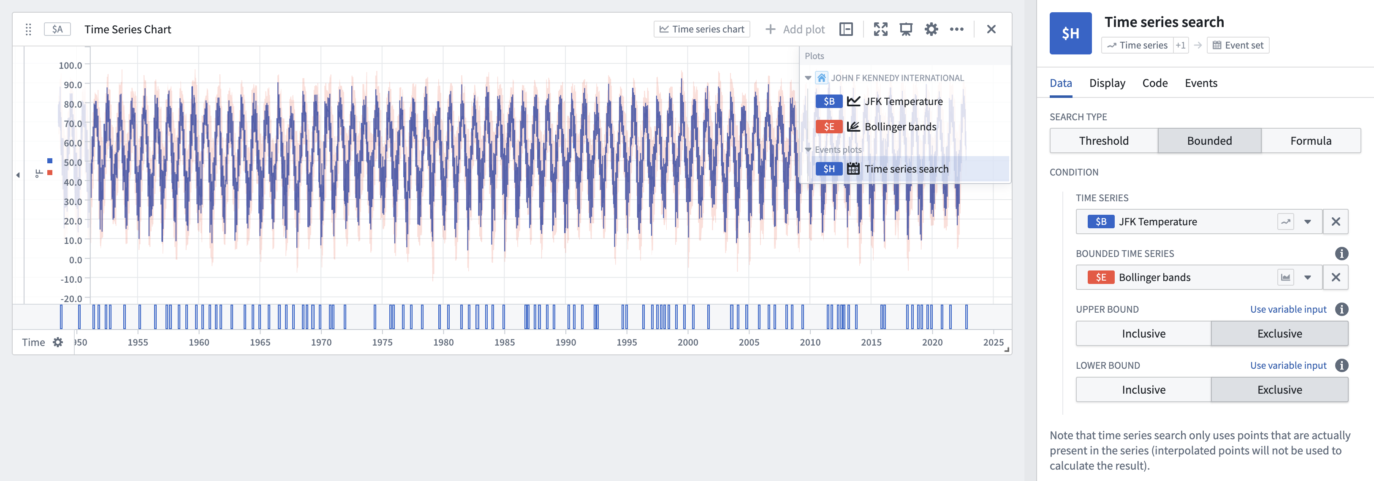Select Formula search type

[1311, 141]
